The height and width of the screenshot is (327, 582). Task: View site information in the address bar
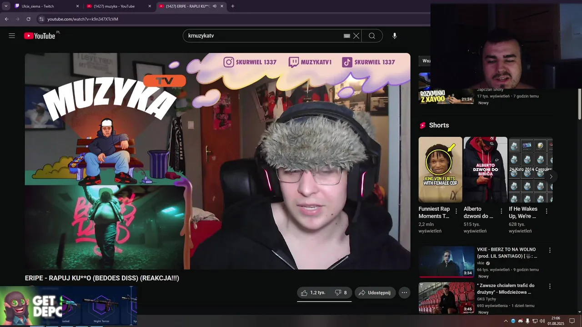pyautogui.click(x=41, y=19)
